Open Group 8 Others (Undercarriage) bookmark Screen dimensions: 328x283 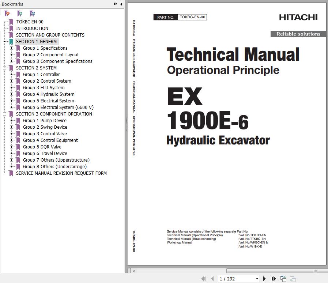pos(55,167)
